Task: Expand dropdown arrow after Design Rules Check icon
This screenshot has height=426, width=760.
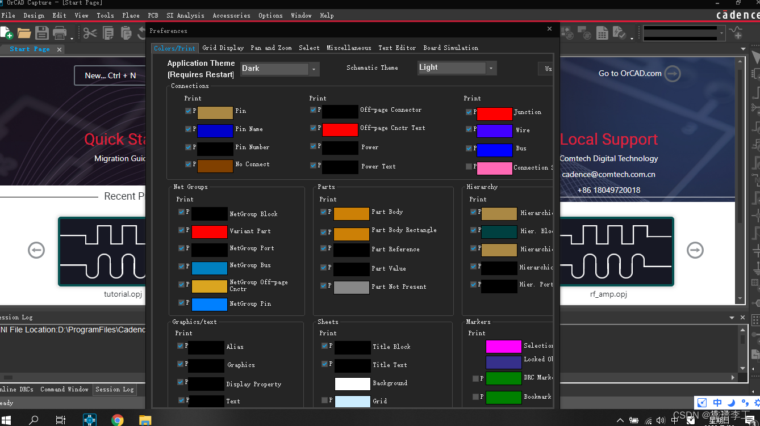Action: coord(632,38)
